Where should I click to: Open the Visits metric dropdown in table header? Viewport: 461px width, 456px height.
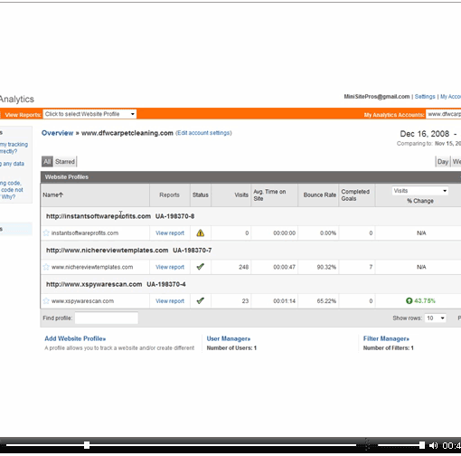(420, 191)
